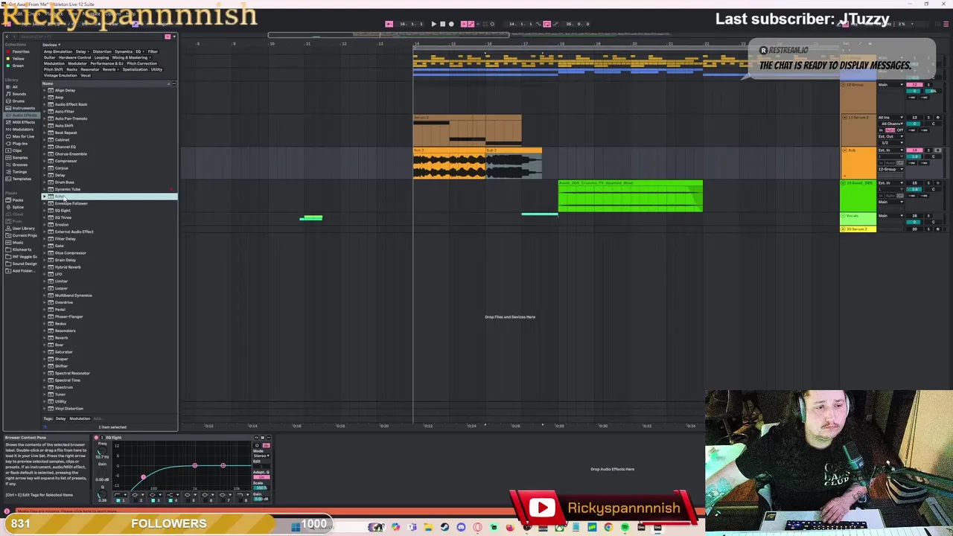Open Ext. Out dropdown on Serum 2 track
The image size is (953, 536).
[x=890, y=136]
